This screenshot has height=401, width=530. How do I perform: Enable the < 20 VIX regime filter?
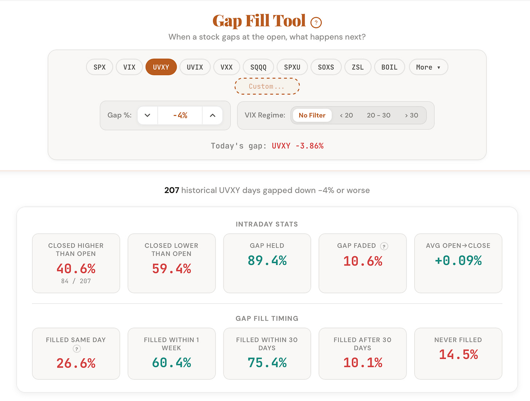click(346, 115)
